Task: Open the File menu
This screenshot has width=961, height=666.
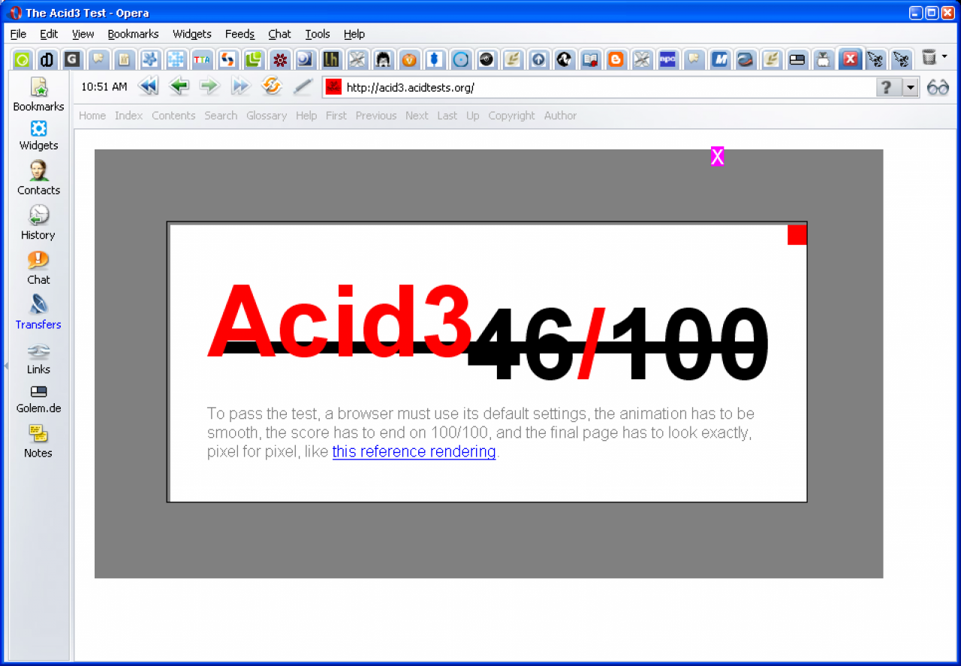Action: (18, 34)
